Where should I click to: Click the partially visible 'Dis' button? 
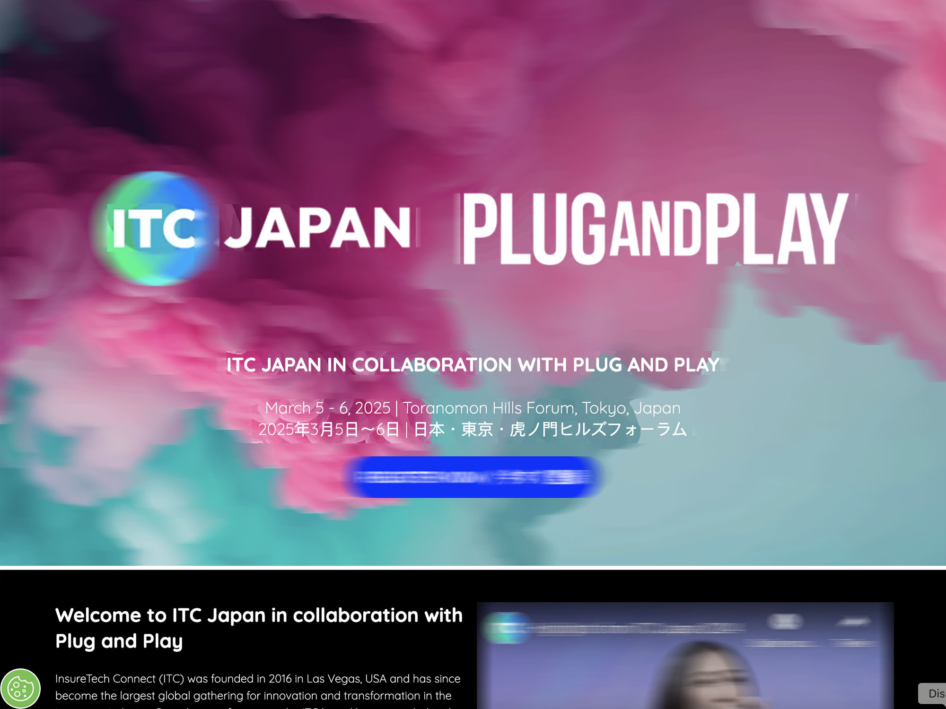pyautogui.click(x=932, y=693)
